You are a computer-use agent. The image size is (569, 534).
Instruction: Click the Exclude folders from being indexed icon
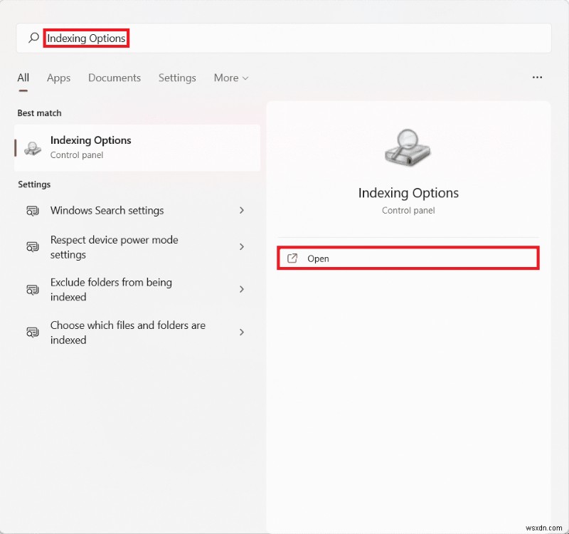click(x=32, y=289)
